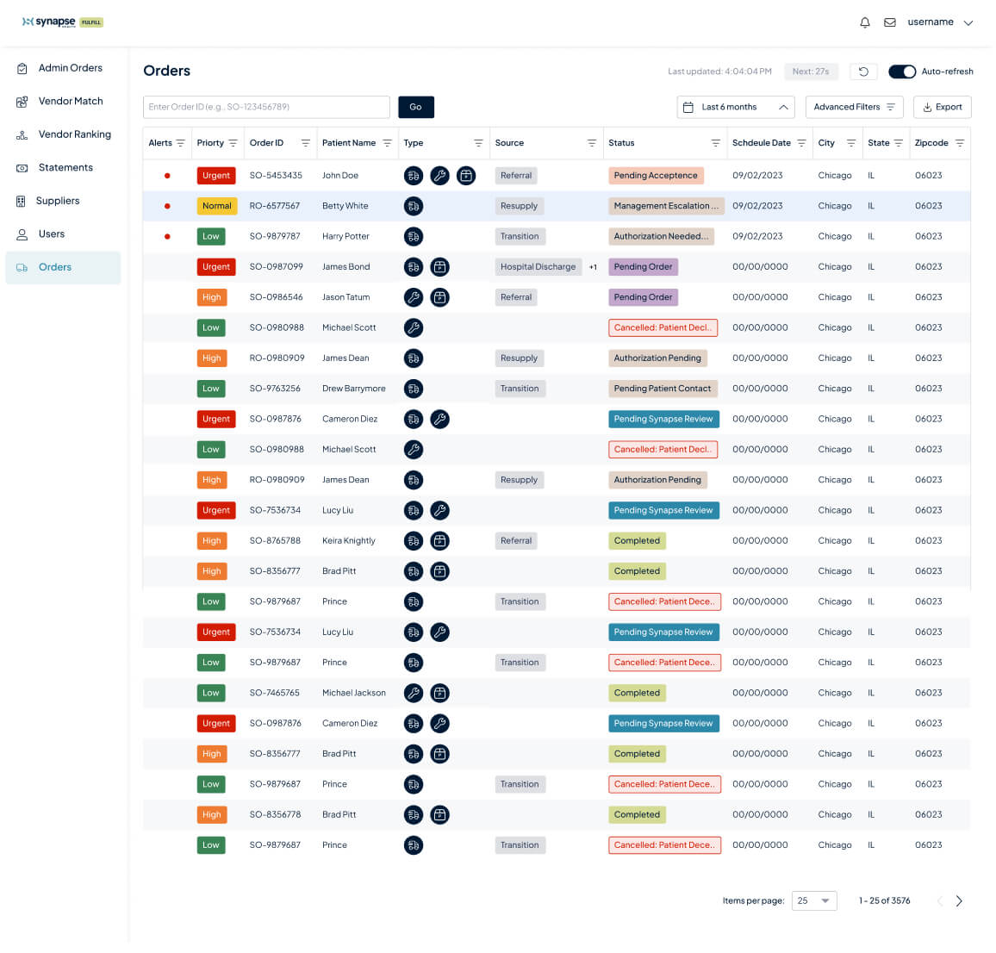The width and height of the screenshot is (996, 953).
Task: Click the Export button
Action: point(942,107)
